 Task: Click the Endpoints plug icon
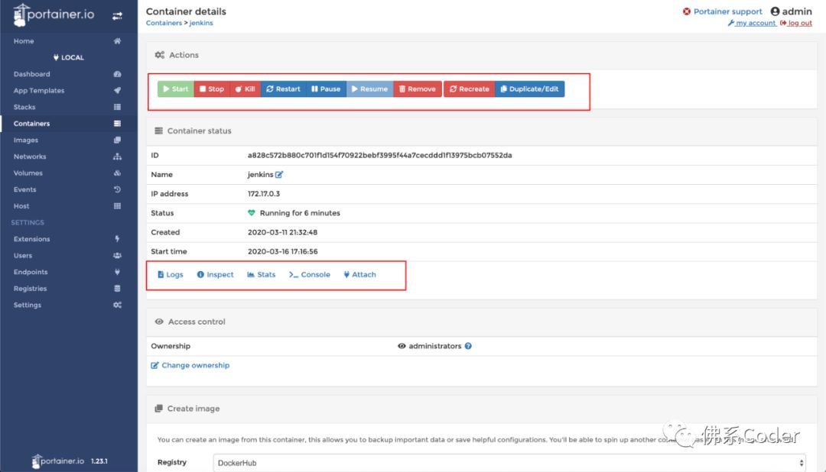[x=117, y=272]
